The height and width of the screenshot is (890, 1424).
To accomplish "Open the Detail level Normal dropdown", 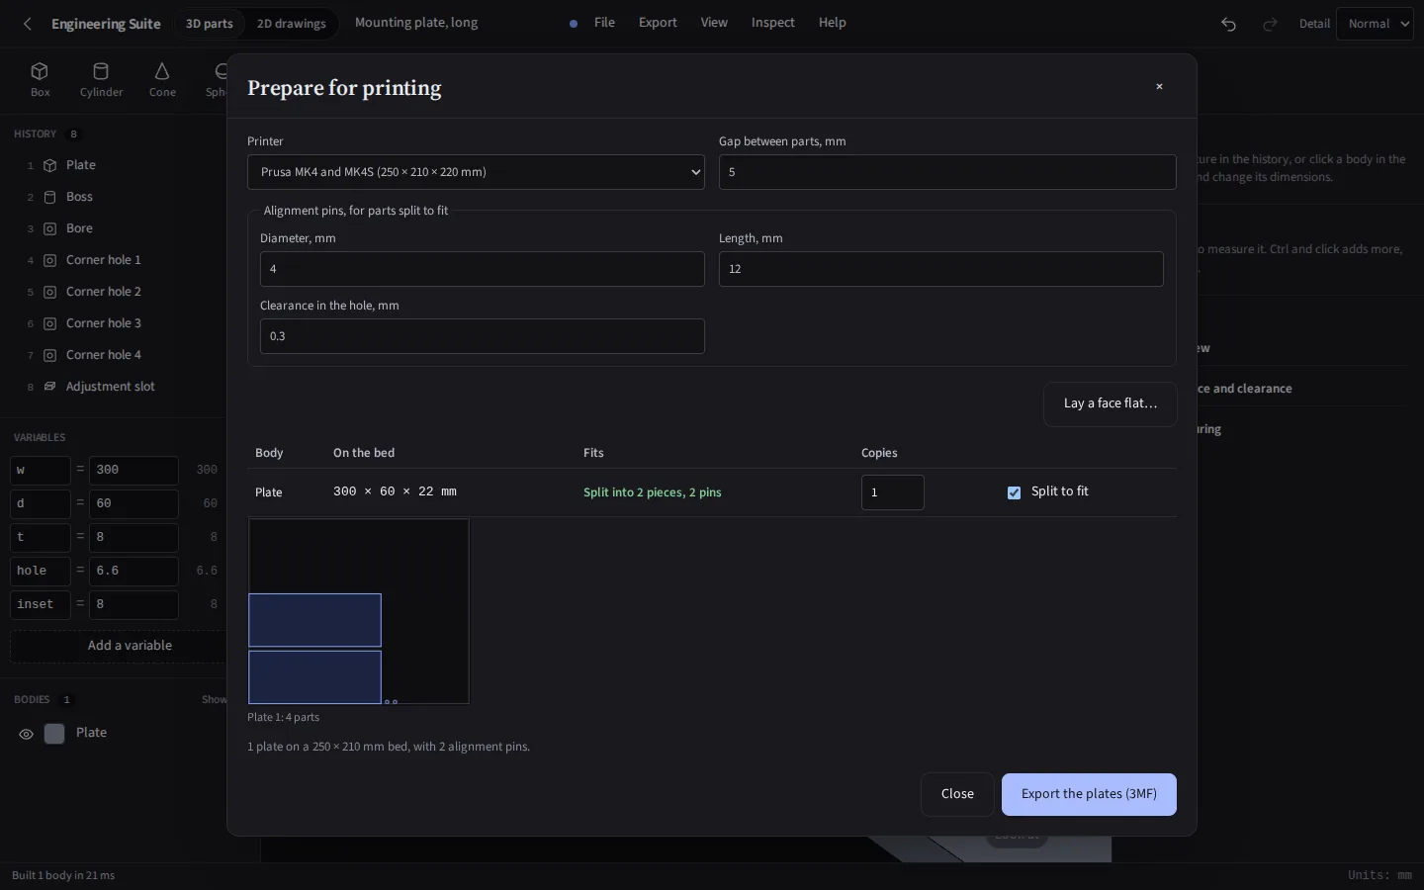I will tap(1376, 24).
